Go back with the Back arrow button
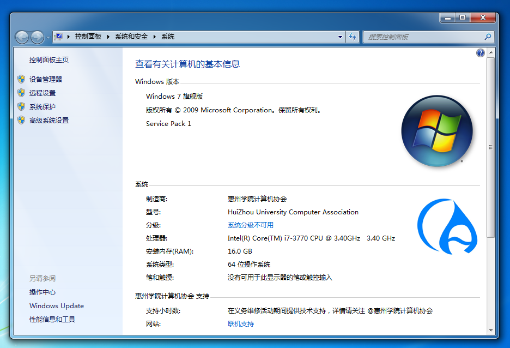Screen dimensions: 510x348 pos(22,37)
